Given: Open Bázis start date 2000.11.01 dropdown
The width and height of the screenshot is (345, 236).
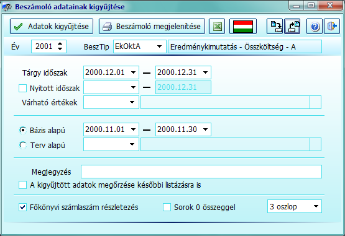Looking at the screenshot, I should [133, 129].
